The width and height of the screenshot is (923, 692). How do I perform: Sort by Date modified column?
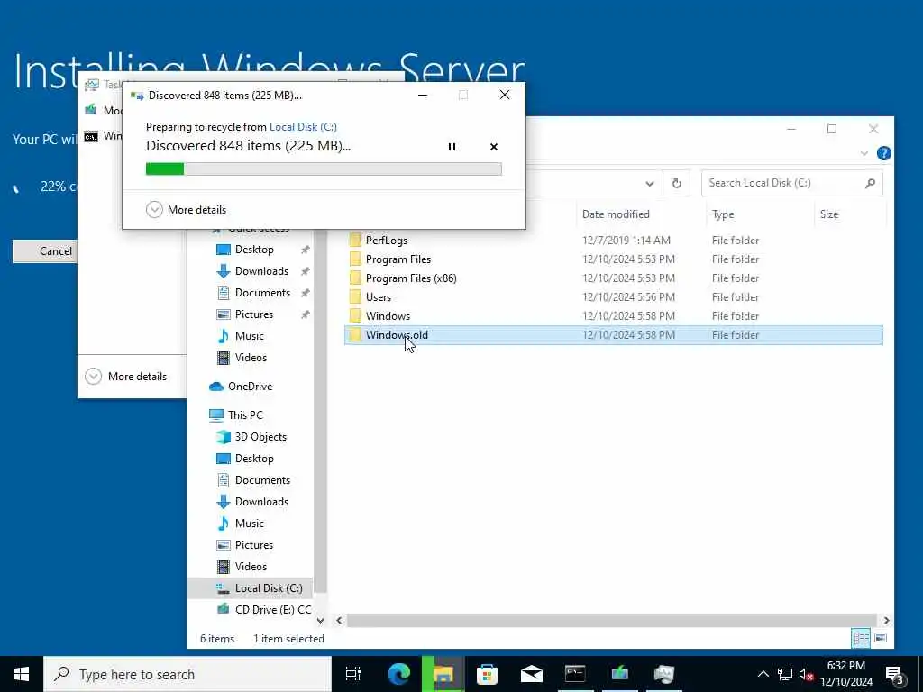616,214
